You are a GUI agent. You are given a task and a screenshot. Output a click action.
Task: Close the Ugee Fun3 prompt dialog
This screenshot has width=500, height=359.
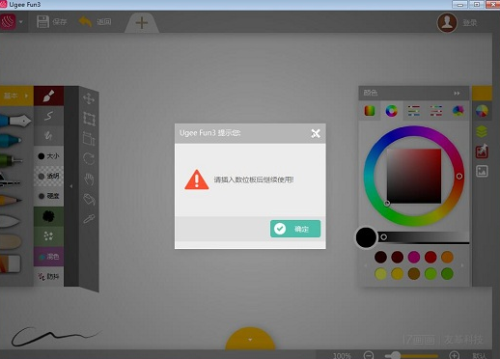[x=316, y=133]
